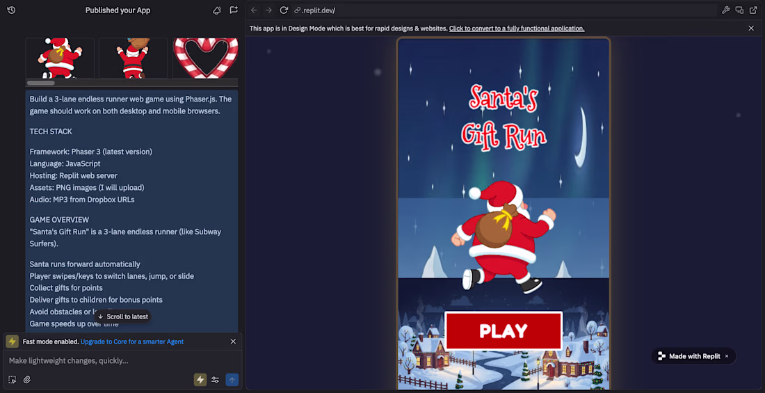Screen dimensions: 765x393
Task: Click Scroll to latest button
Action: [x=122, y=316]
